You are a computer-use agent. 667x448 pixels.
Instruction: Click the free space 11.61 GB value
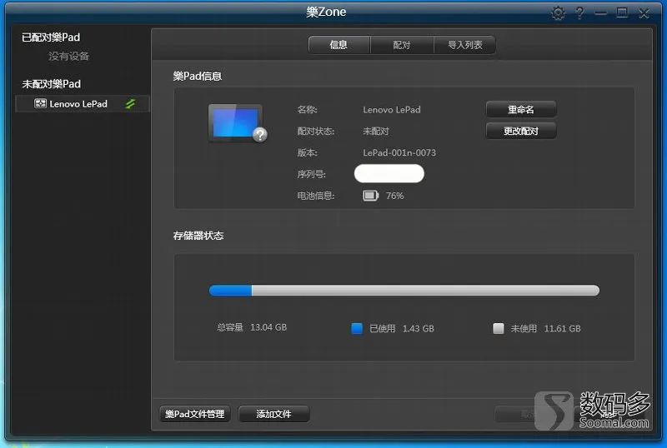[562, 329]
